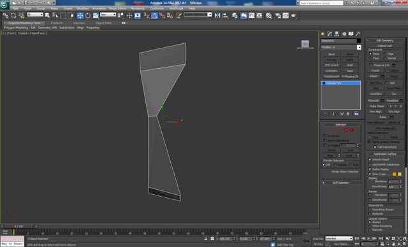The width and height of the screenshot is (408, 247).
Task: Open the Modifiers menu
Action: pyautogui.click(x=83, y=8)
